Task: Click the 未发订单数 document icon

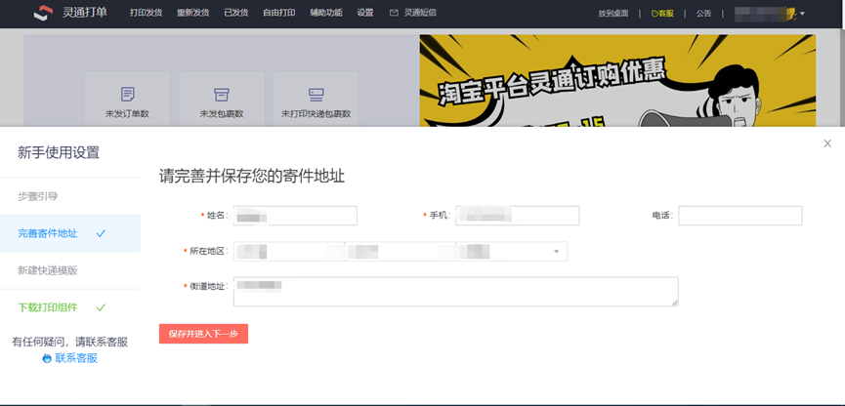Action: tap(127, 95)
